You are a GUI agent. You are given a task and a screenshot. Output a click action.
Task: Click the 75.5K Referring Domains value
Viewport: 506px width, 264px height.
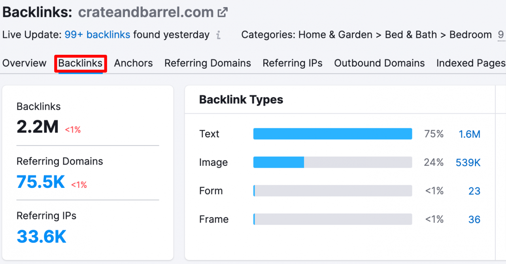pyautogui.click(x=41, y=182)
